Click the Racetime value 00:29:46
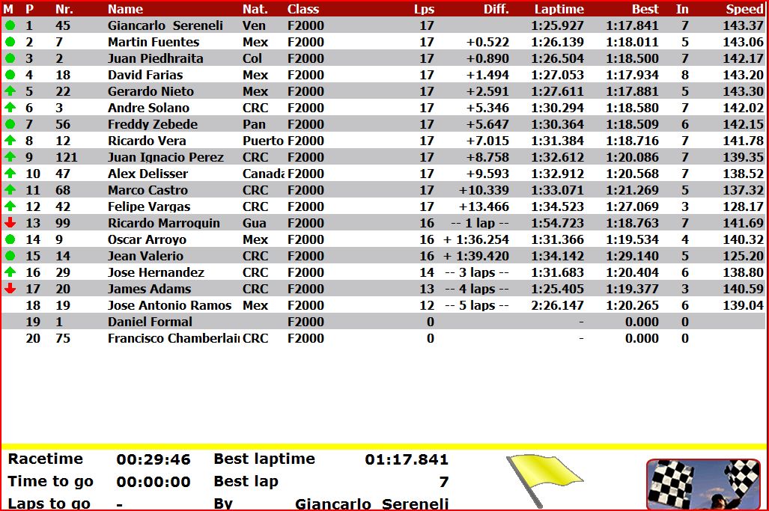The height and width of the screenshot is (511, 769). pyautogui.click(x=154, y=459)
